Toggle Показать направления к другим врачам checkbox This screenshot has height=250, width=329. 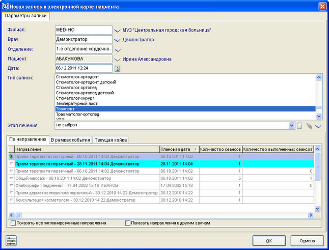tap(127, 223)
